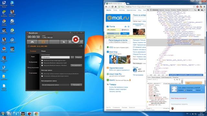Toggle run Bandicam with Windows checkbox
The width and height of the screenshot is (207, 116).
42,65
